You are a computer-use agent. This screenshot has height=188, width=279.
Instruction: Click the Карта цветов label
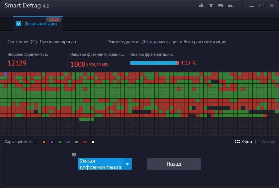click(18, 142)
